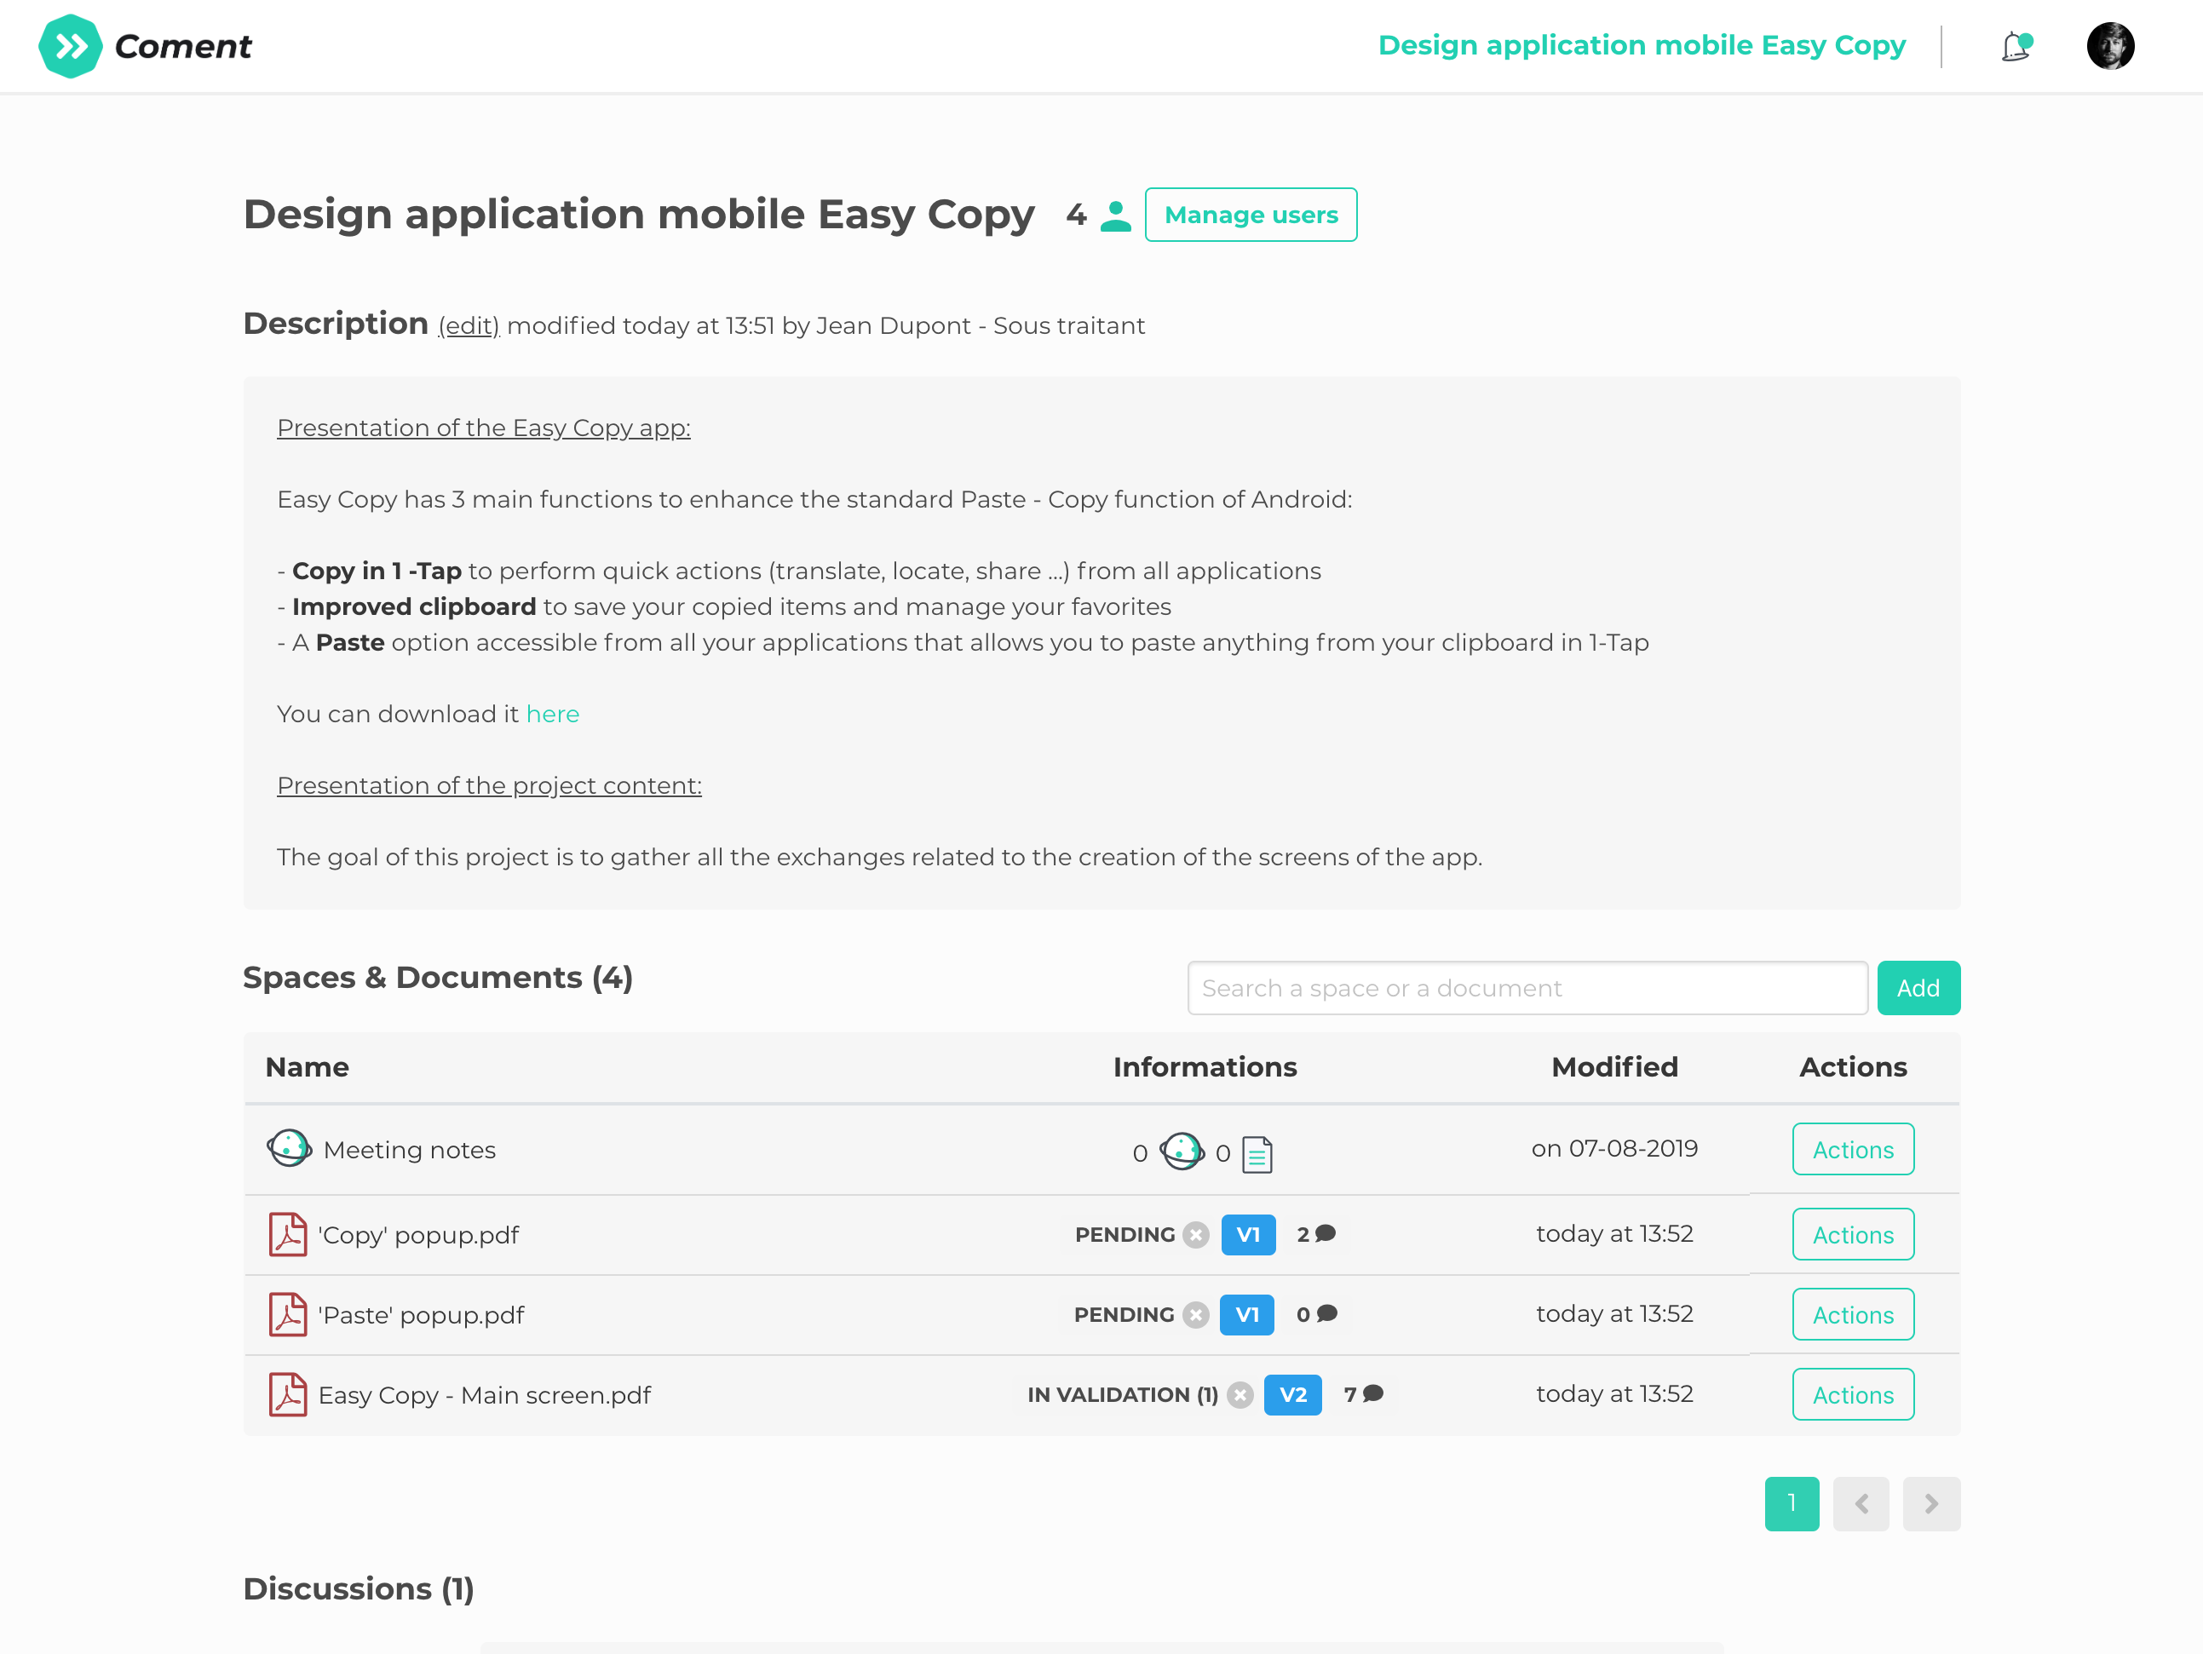2203x1654 pixels.
Task: Open Actions menu for Easy Copy - Main screen.pdf
Action: click(x=1852, y=1394)
